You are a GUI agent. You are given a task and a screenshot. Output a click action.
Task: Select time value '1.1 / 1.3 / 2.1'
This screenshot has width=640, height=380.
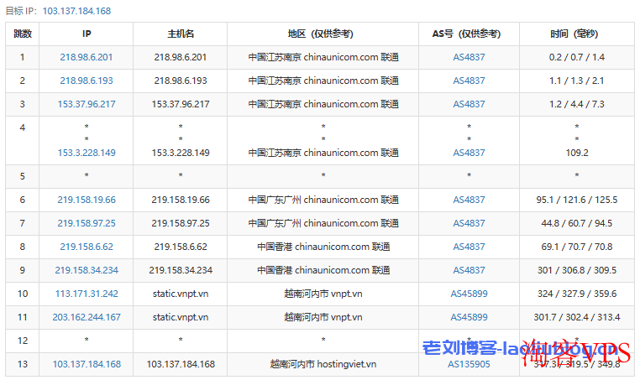point(577,81)
